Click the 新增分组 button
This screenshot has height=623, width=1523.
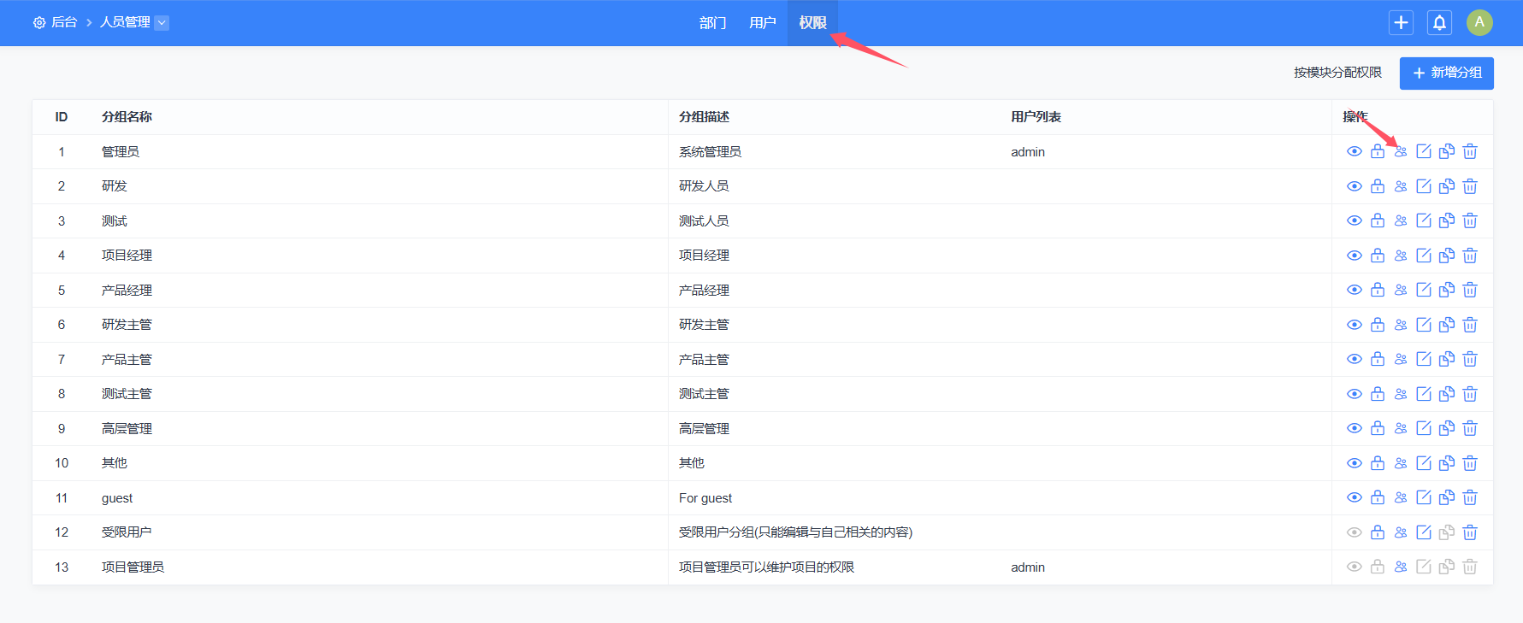[1446, 73]
